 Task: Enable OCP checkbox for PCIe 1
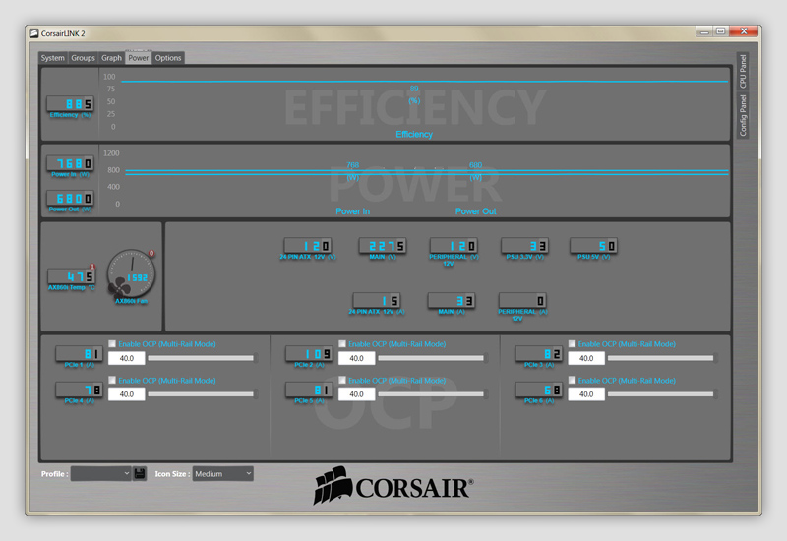(x=112, y=344)
